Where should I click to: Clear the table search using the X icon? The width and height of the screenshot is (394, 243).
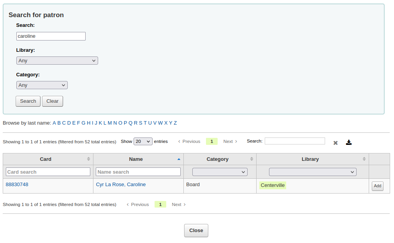(x=335, y=143)
